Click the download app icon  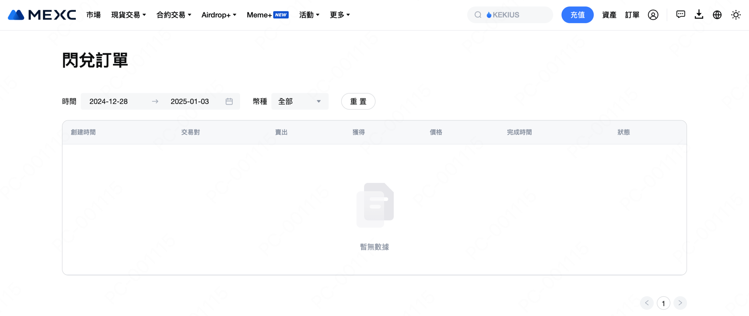click(699, 15)
